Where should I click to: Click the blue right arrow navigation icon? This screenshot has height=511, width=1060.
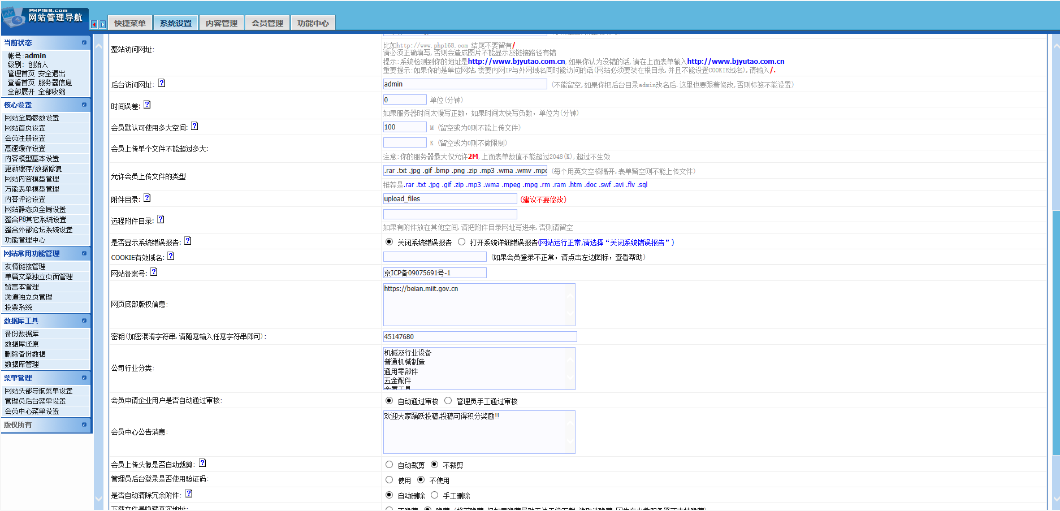[102, 24]
